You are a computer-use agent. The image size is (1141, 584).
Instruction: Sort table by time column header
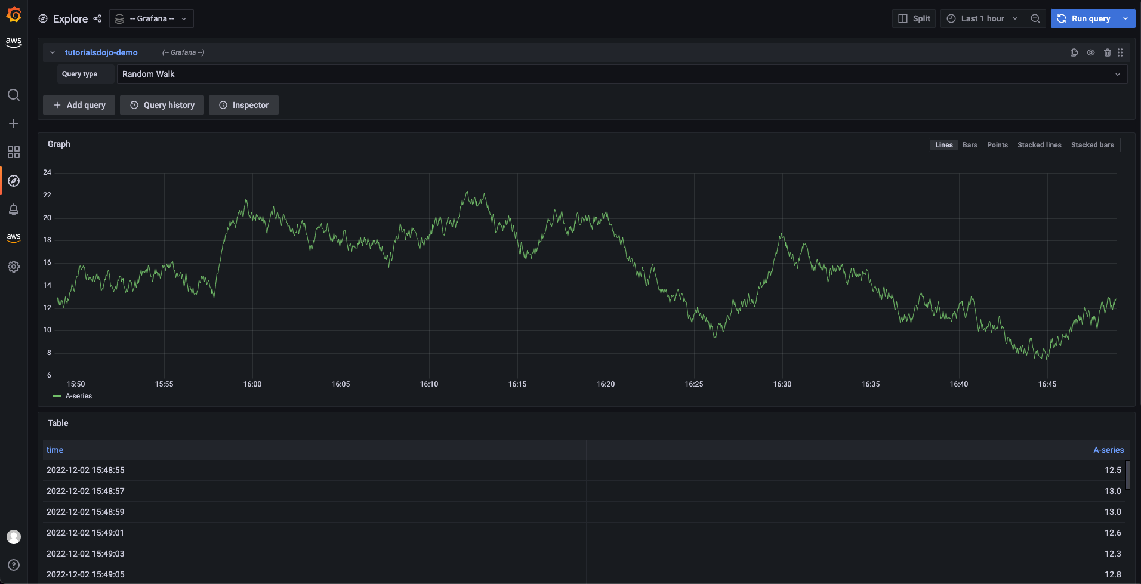point(55,450)
